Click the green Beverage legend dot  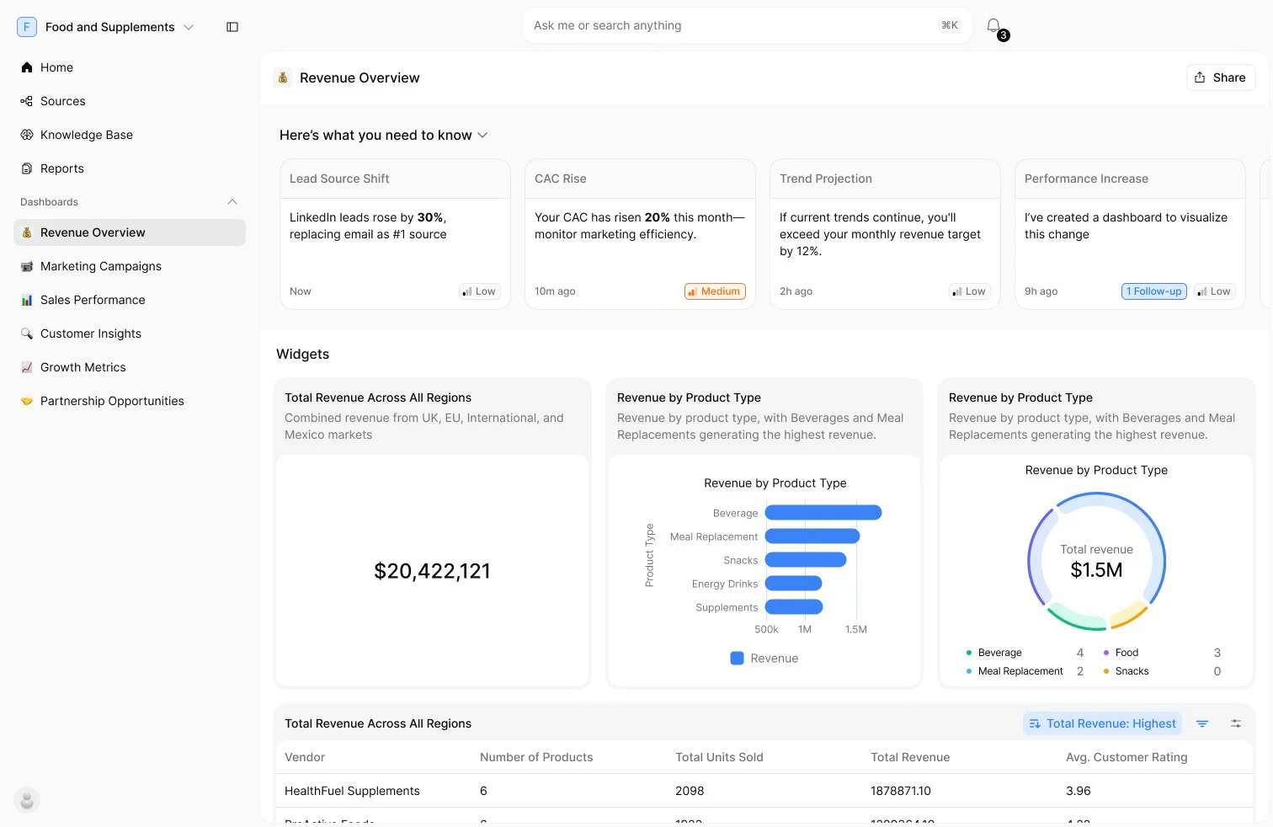[969, 653]
